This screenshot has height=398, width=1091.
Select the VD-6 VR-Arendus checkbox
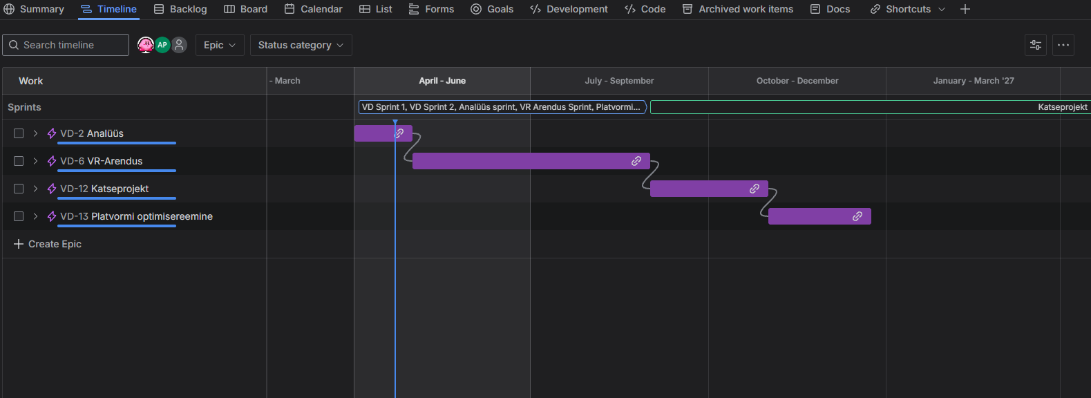pos(19,161)
